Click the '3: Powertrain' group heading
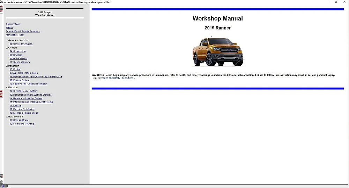Screen dimensions: 349x188 point(13,66)
